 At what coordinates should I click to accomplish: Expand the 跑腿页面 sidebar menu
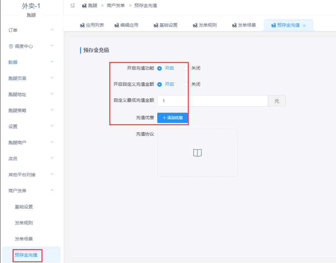(x=31, y=78)
